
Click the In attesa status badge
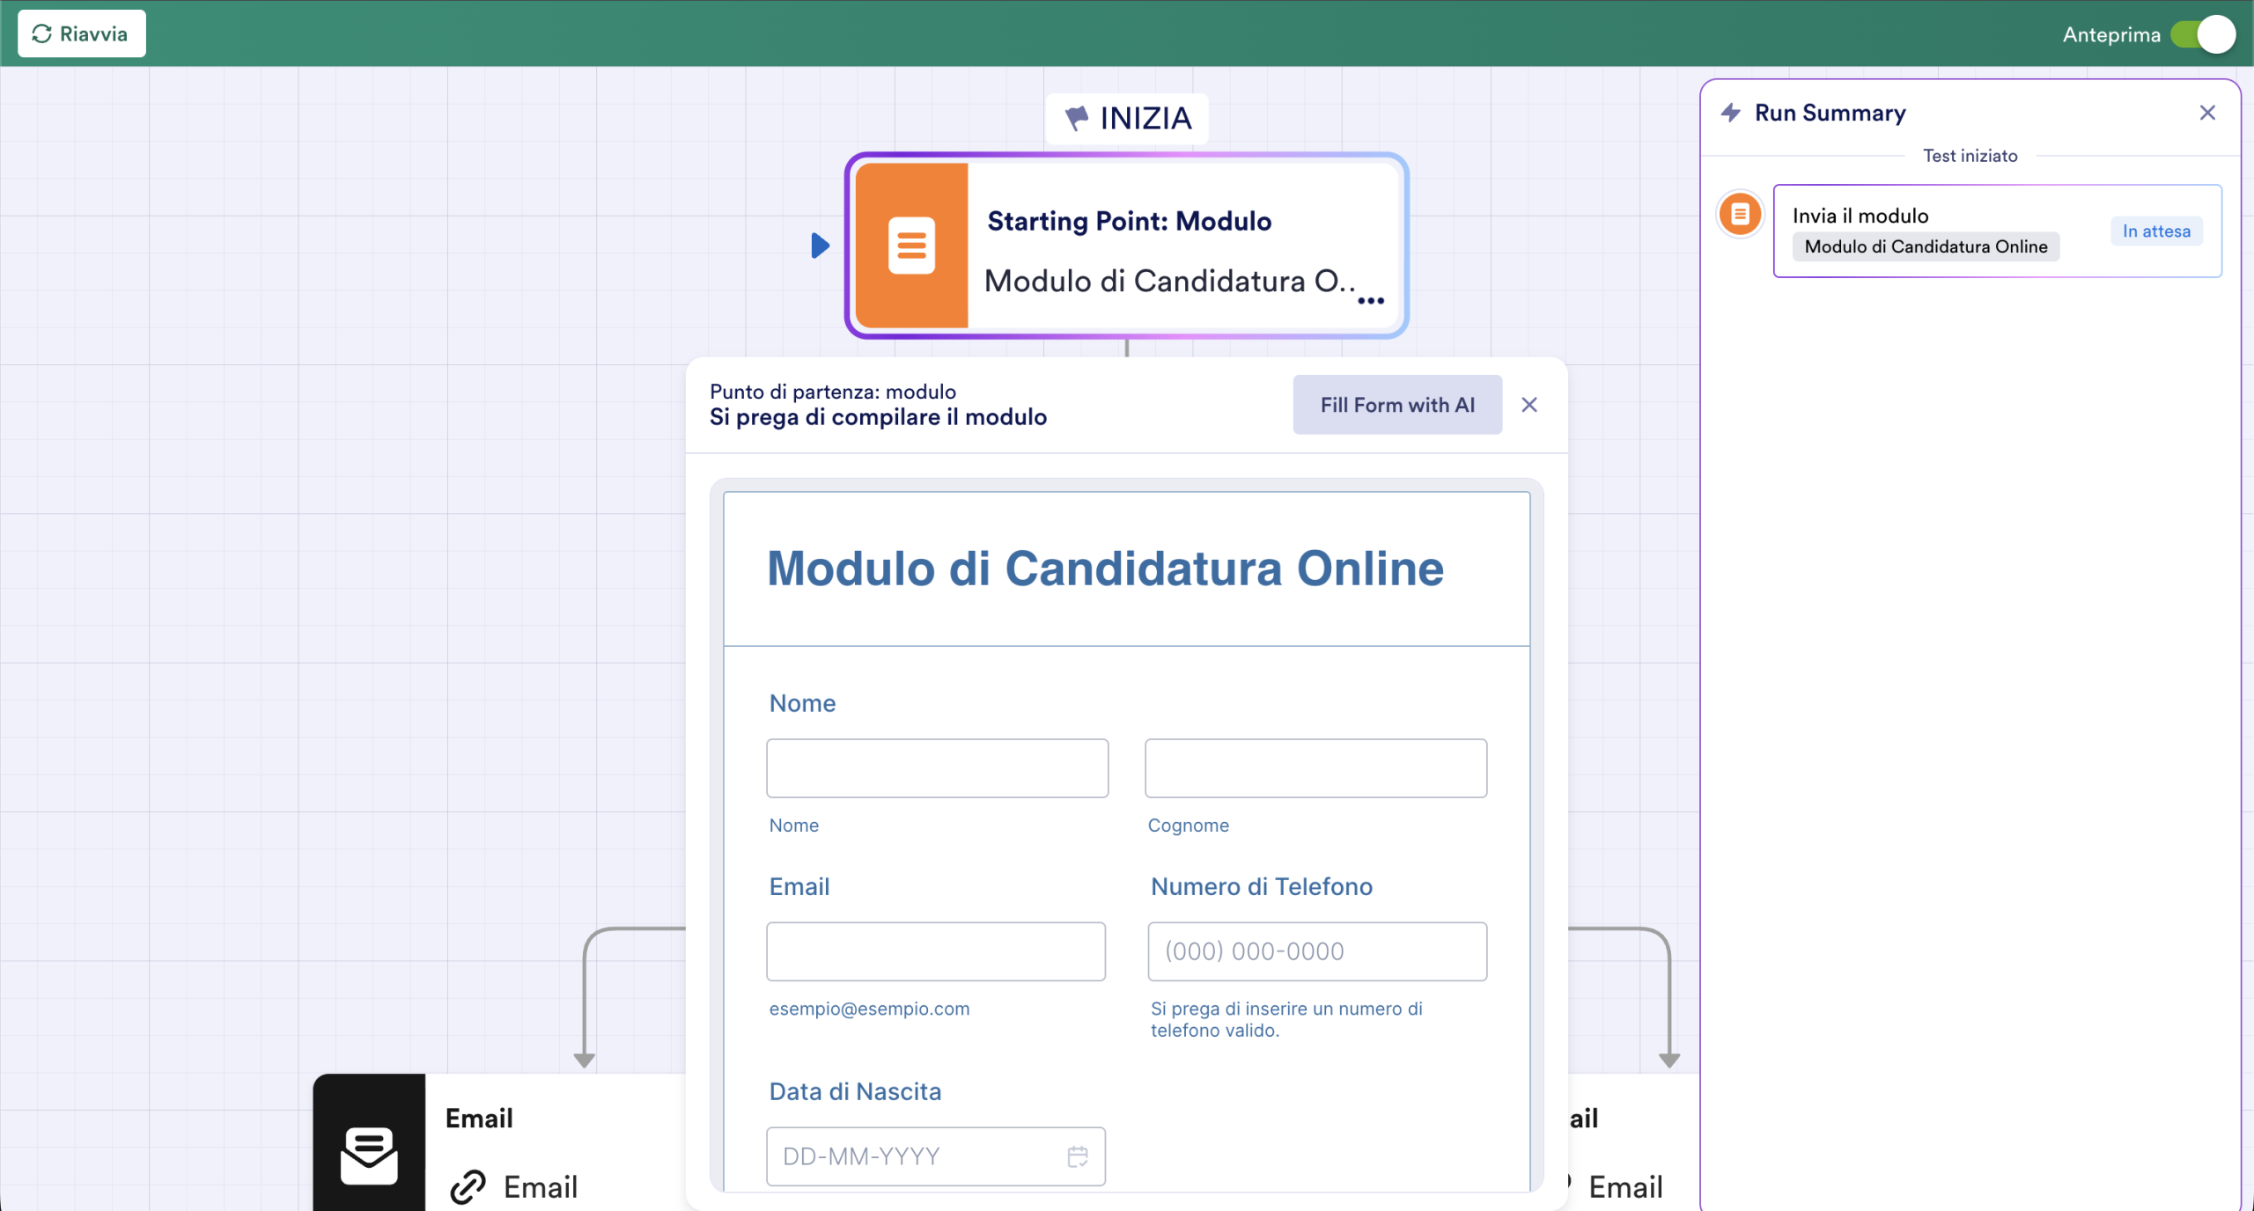2156,231
